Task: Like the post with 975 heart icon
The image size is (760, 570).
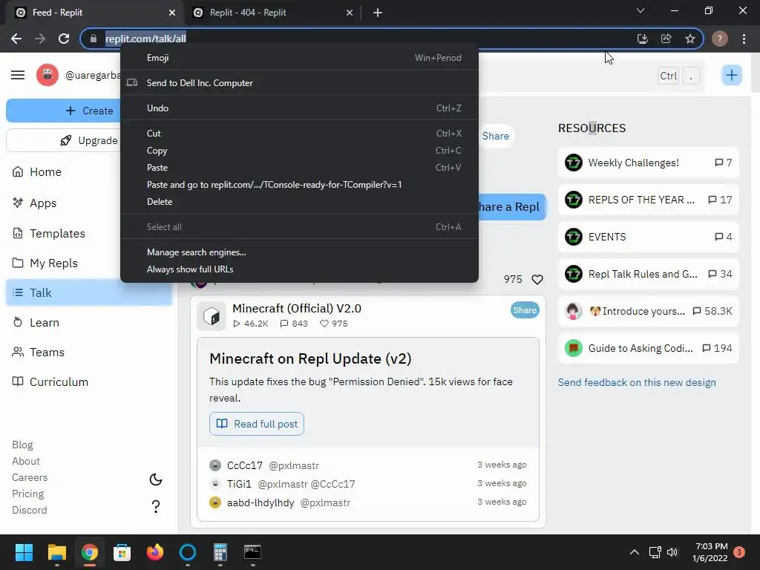Action: pyautogui.click(x=537, y=280)
